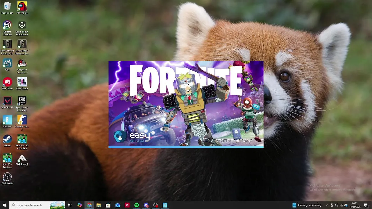
Task: Open the volume control in tray
Action: point(337,205)
